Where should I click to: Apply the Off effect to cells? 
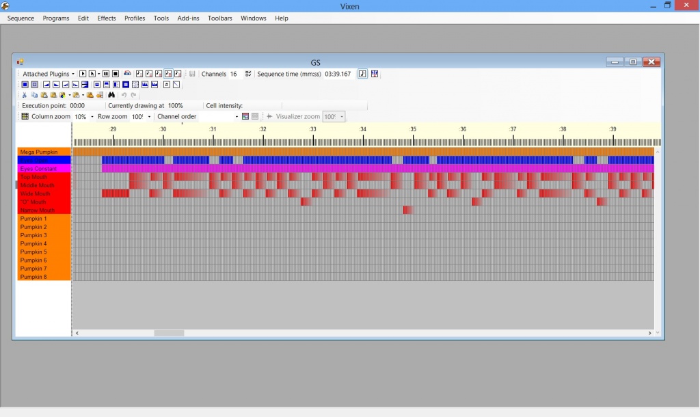(34, 84)
